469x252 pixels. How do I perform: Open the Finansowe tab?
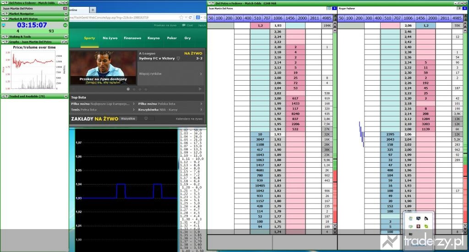[132, 38]
